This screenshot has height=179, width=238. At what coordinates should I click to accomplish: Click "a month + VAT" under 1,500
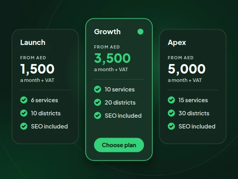[x=37, y=80]
